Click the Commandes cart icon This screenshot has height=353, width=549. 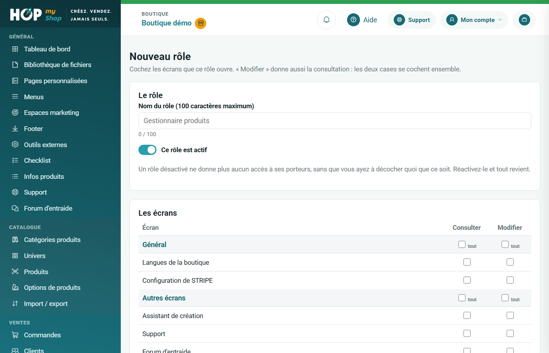click(x=15, y=335)
